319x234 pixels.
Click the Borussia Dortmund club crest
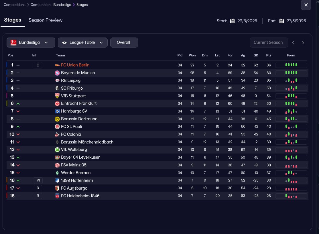(x=57, y=119)
